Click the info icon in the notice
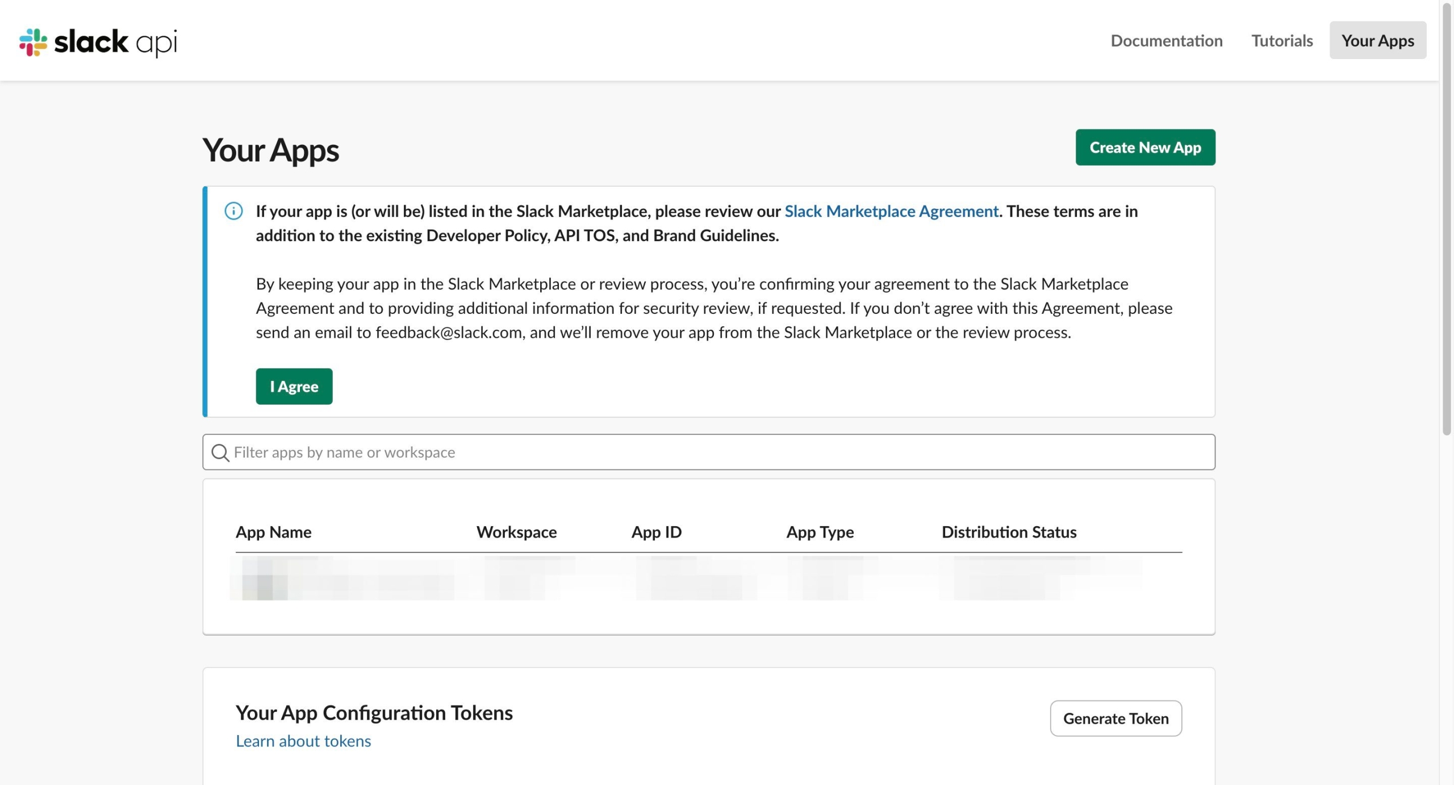Viewport: 1454px width, 785px height. pos(233,211)
